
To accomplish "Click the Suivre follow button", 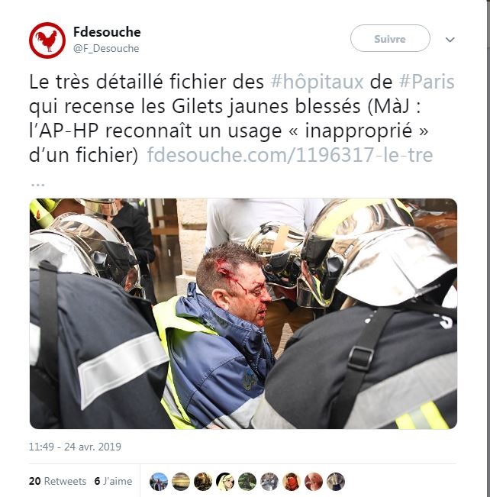I will click(x=390, y=38).
